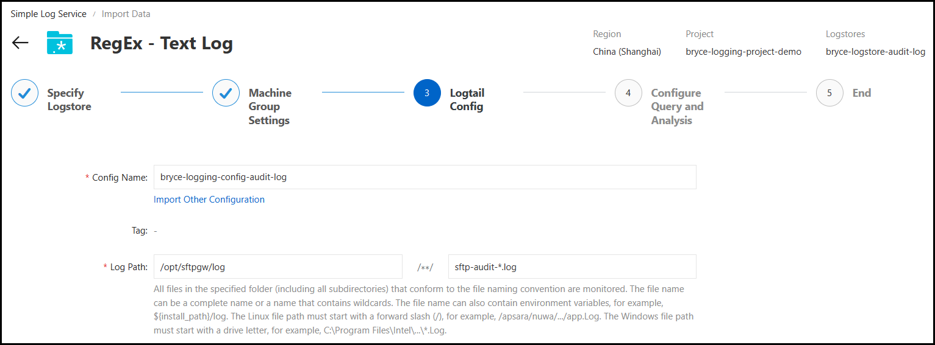Screen dimensions: 935x345
Task: Open Import Other Configuration link
Action: [x=209, y=200]
